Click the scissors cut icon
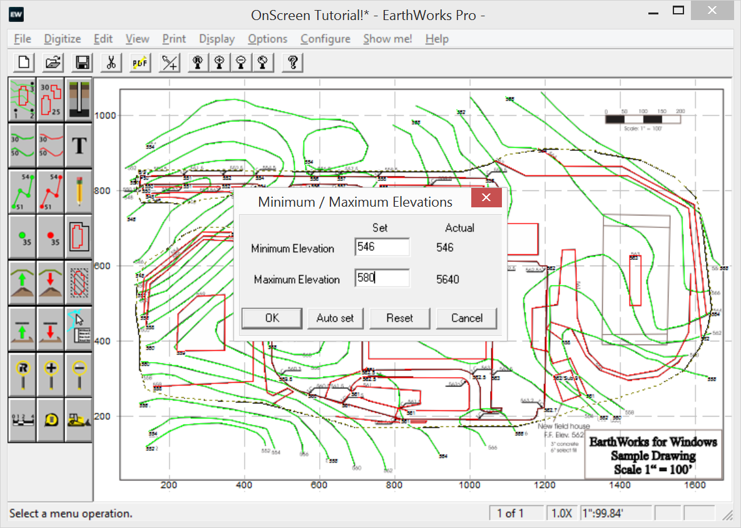Image resolution: width=741 pixels, height=528 pixels. 111,63
